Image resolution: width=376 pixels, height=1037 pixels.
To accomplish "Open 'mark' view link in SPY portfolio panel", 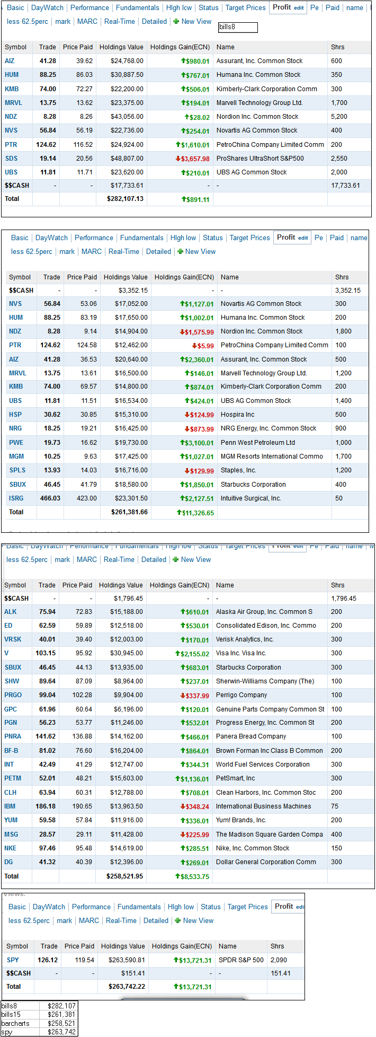I will click(x=65, y=920).
